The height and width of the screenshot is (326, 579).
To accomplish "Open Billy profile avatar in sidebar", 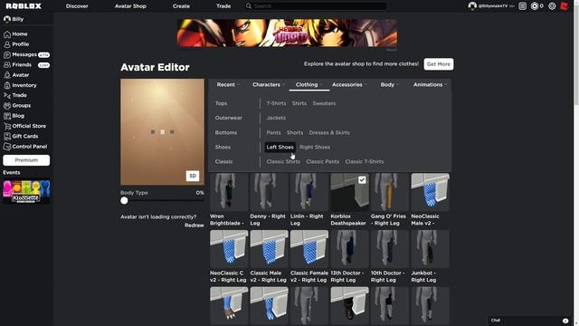I will tap(7, 19).
